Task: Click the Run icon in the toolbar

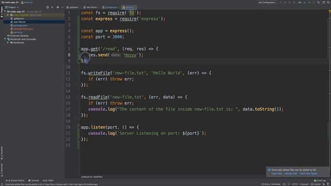Action: 280,2
